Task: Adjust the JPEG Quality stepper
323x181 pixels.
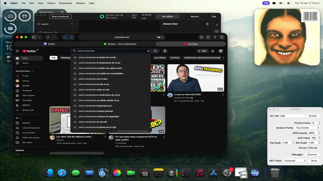Action: pos(319,133)
